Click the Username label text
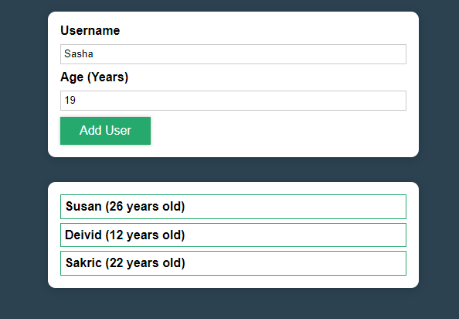This screenshot has height=319, width=459. pos(90,30)
